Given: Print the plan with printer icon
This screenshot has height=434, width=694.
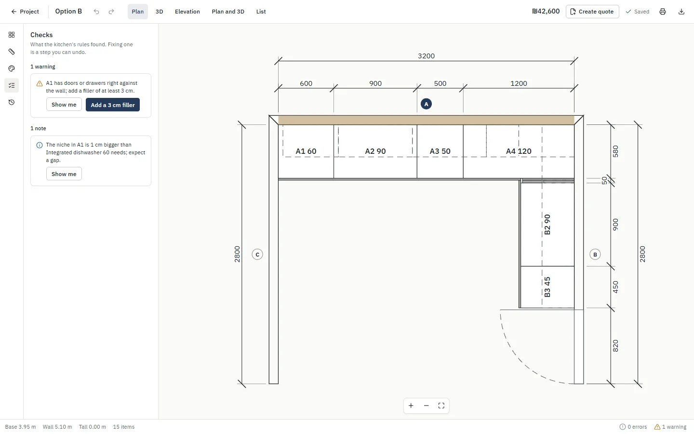Looking at the screenshot, I should point(663,12).
